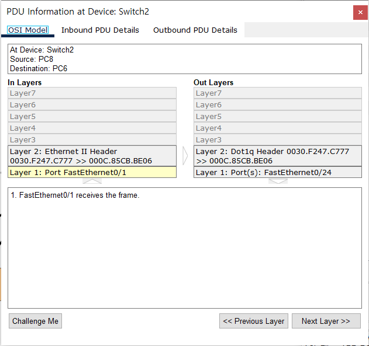Click In Layers Layer5 row
The width and height of the screenshot is (369, 346).
point(92,117)
